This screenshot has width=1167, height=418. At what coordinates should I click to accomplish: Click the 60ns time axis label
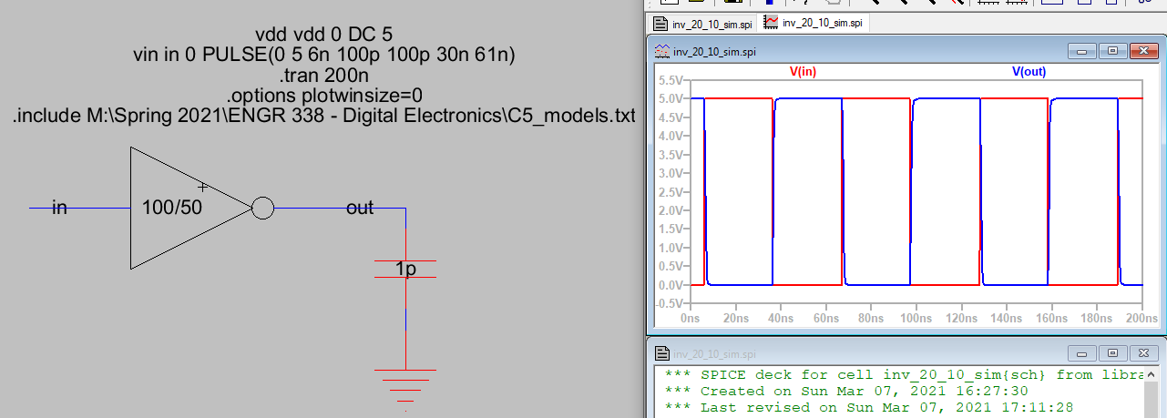pos(825,320)
